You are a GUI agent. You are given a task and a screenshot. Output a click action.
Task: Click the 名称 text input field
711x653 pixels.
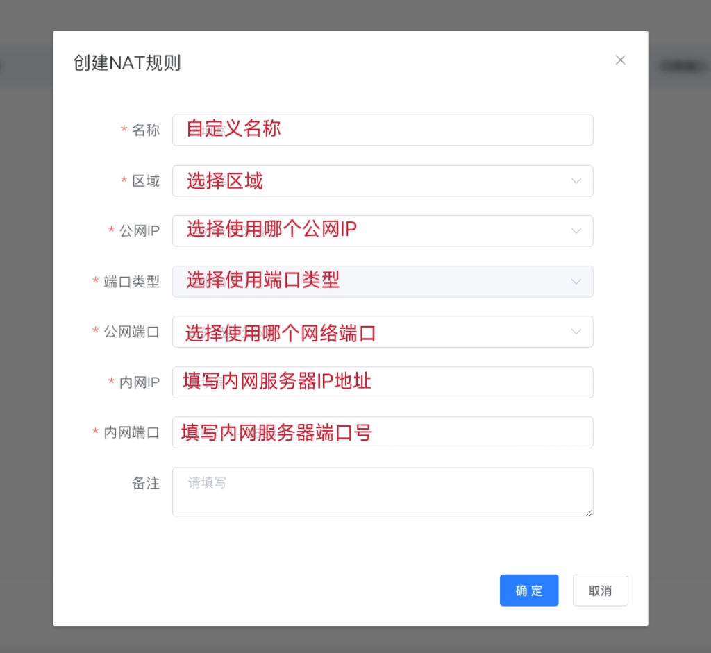pyautogui.click(x=382, y=130)
